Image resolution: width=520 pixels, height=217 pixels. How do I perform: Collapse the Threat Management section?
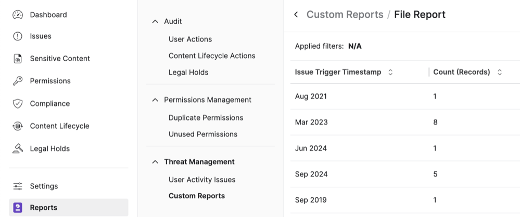click(155, 162)
